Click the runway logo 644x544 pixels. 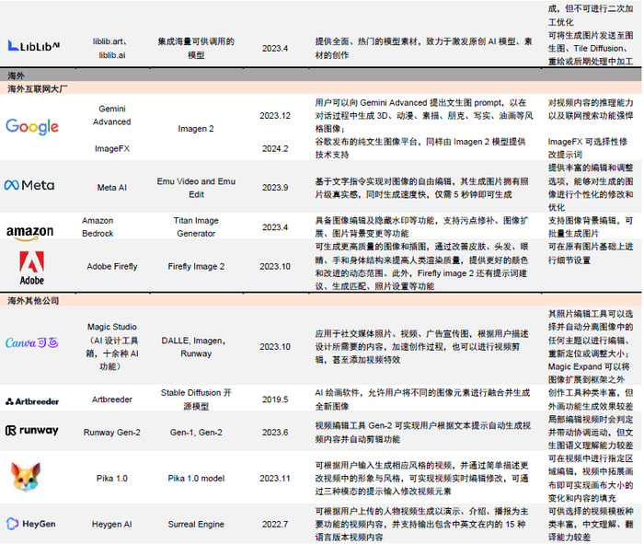coord(31,430)
